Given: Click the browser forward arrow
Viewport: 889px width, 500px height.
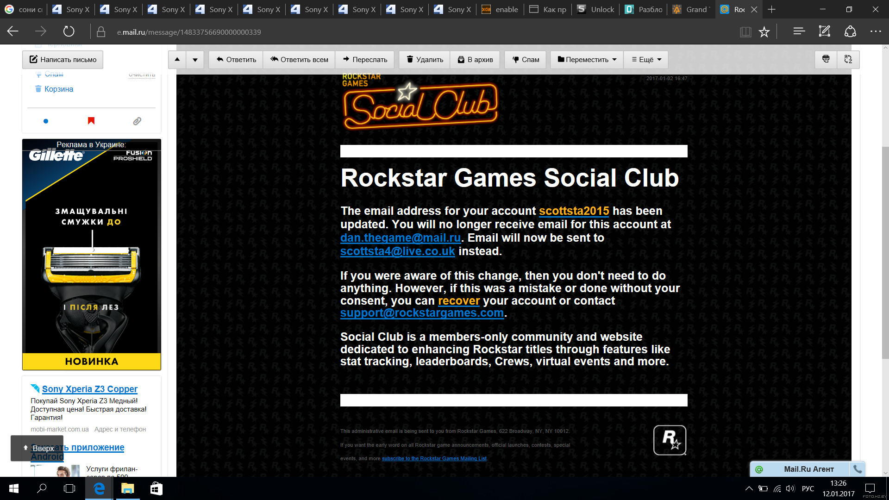Looking at the screenshot, I should (x=41, y=31).
